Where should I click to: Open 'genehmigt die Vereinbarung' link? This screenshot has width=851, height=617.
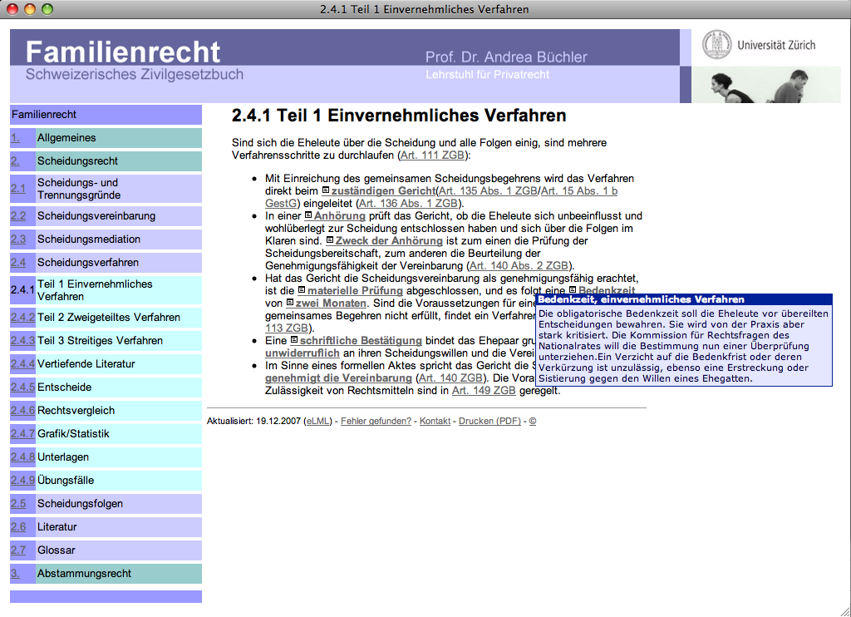coord(339,378)
